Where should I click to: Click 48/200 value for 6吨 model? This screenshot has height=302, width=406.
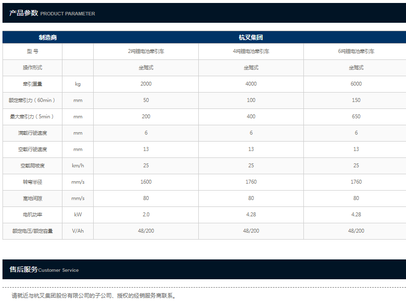coord(356,231)
